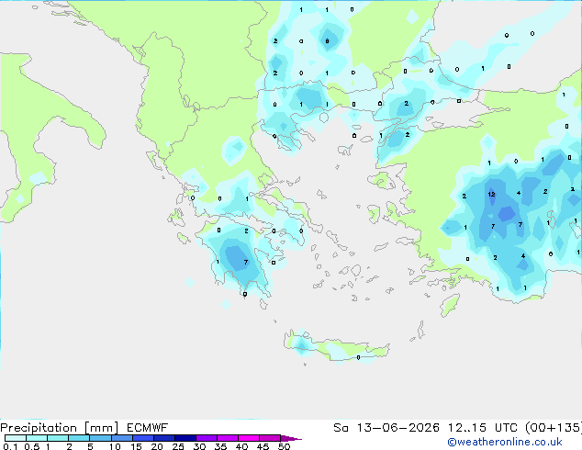582x450 pixels.
Task: Choose the 40–45 mm magenta legend swatch
Action: click(249, 438)
